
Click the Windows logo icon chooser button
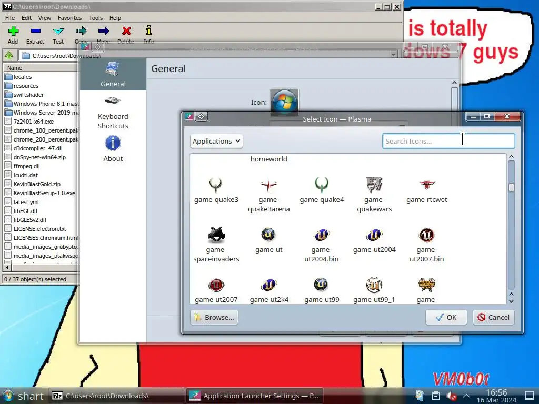[284, 102]
